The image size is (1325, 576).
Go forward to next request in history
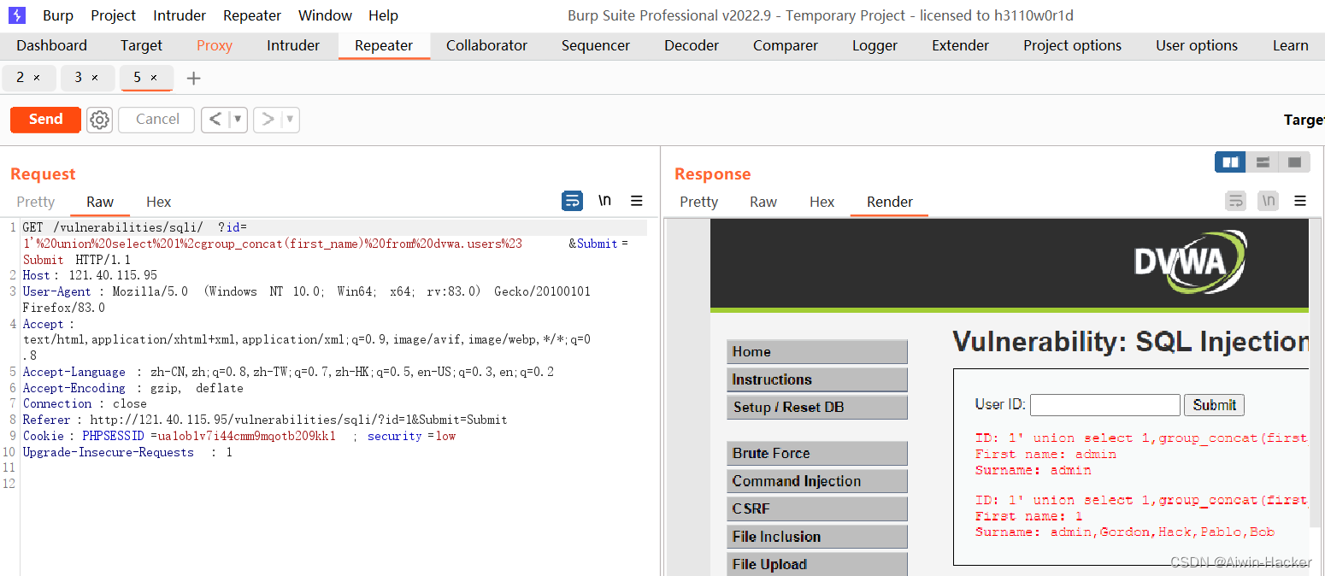[268, 120]
